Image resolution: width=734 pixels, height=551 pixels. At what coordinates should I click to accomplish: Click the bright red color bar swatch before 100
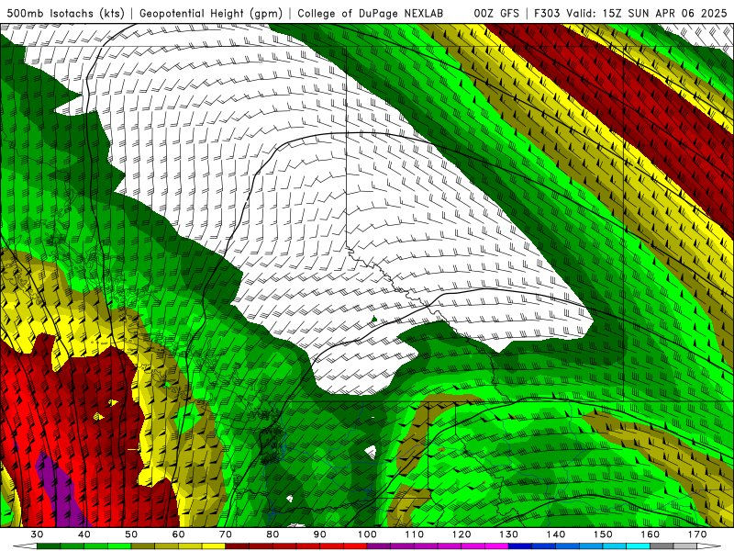click(355, 546)
